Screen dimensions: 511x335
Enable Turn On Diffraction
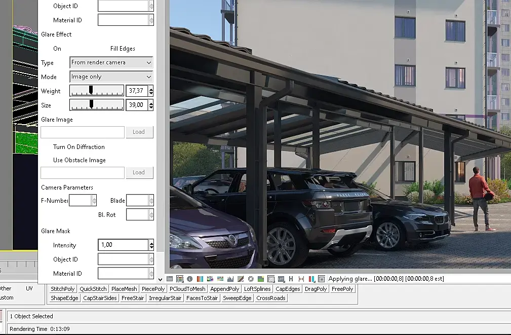pos(78,147)
